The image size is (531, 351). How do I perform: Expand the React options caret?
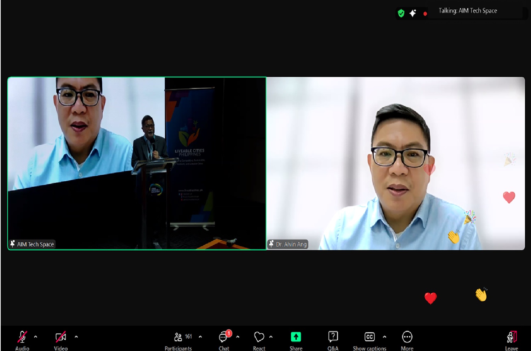271,337
